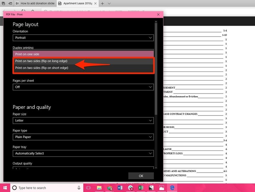Launch Excel from the taskbar
The height and width of the screenshot is (192, 255).
[141, 188]
